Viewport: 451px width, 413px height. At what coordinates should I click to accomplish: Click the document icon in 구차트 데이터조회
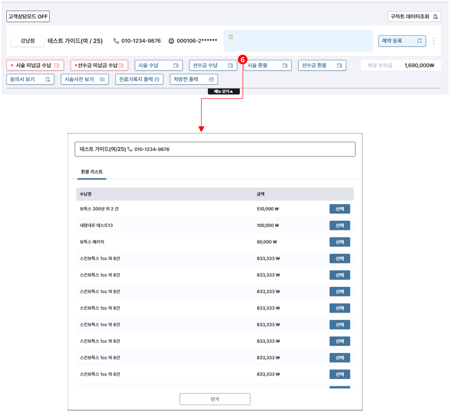tap(435, 17)
